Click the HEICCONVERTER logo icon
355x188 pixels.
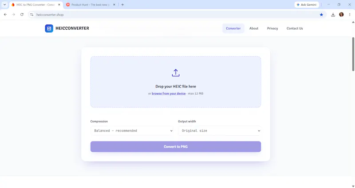pos(49,28)
